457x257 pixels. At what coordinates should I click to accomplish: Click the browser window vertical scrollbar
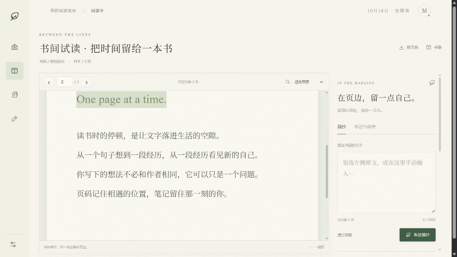tap(454, 123)
